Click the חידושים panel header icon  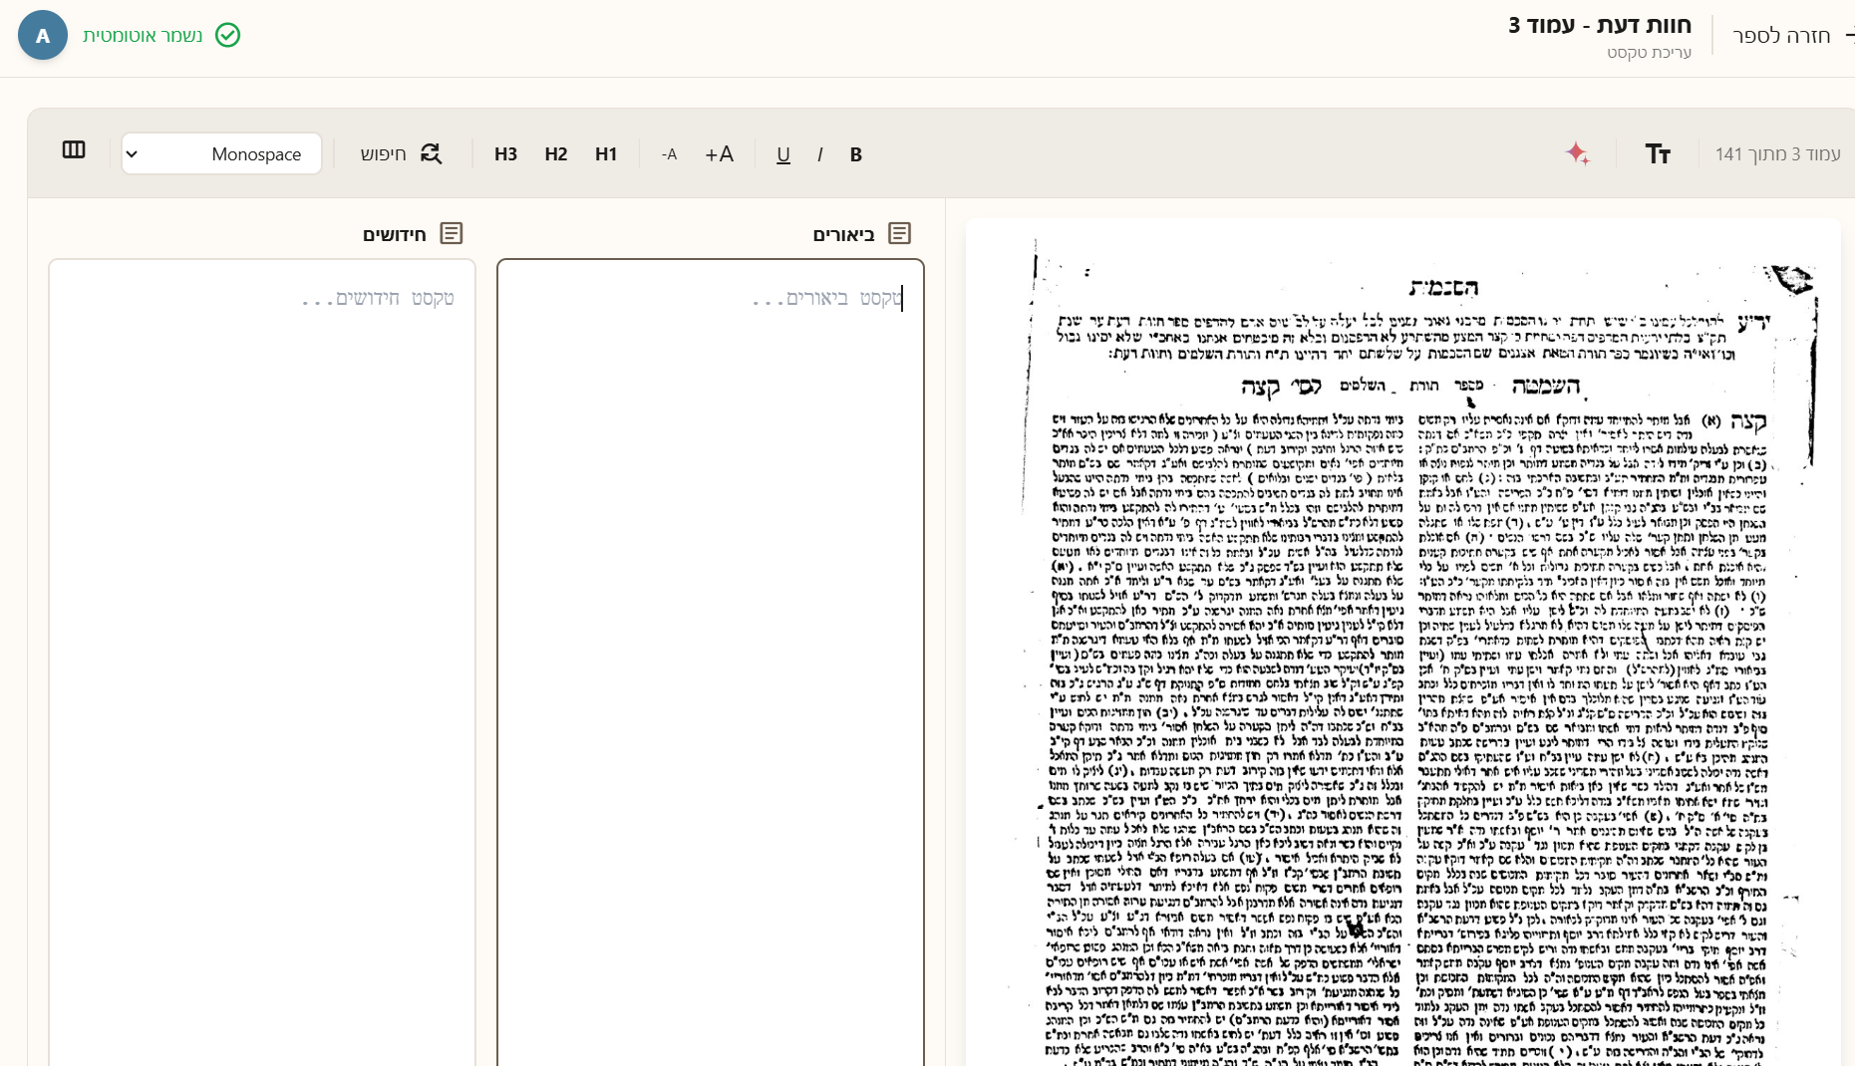point(452,233)
